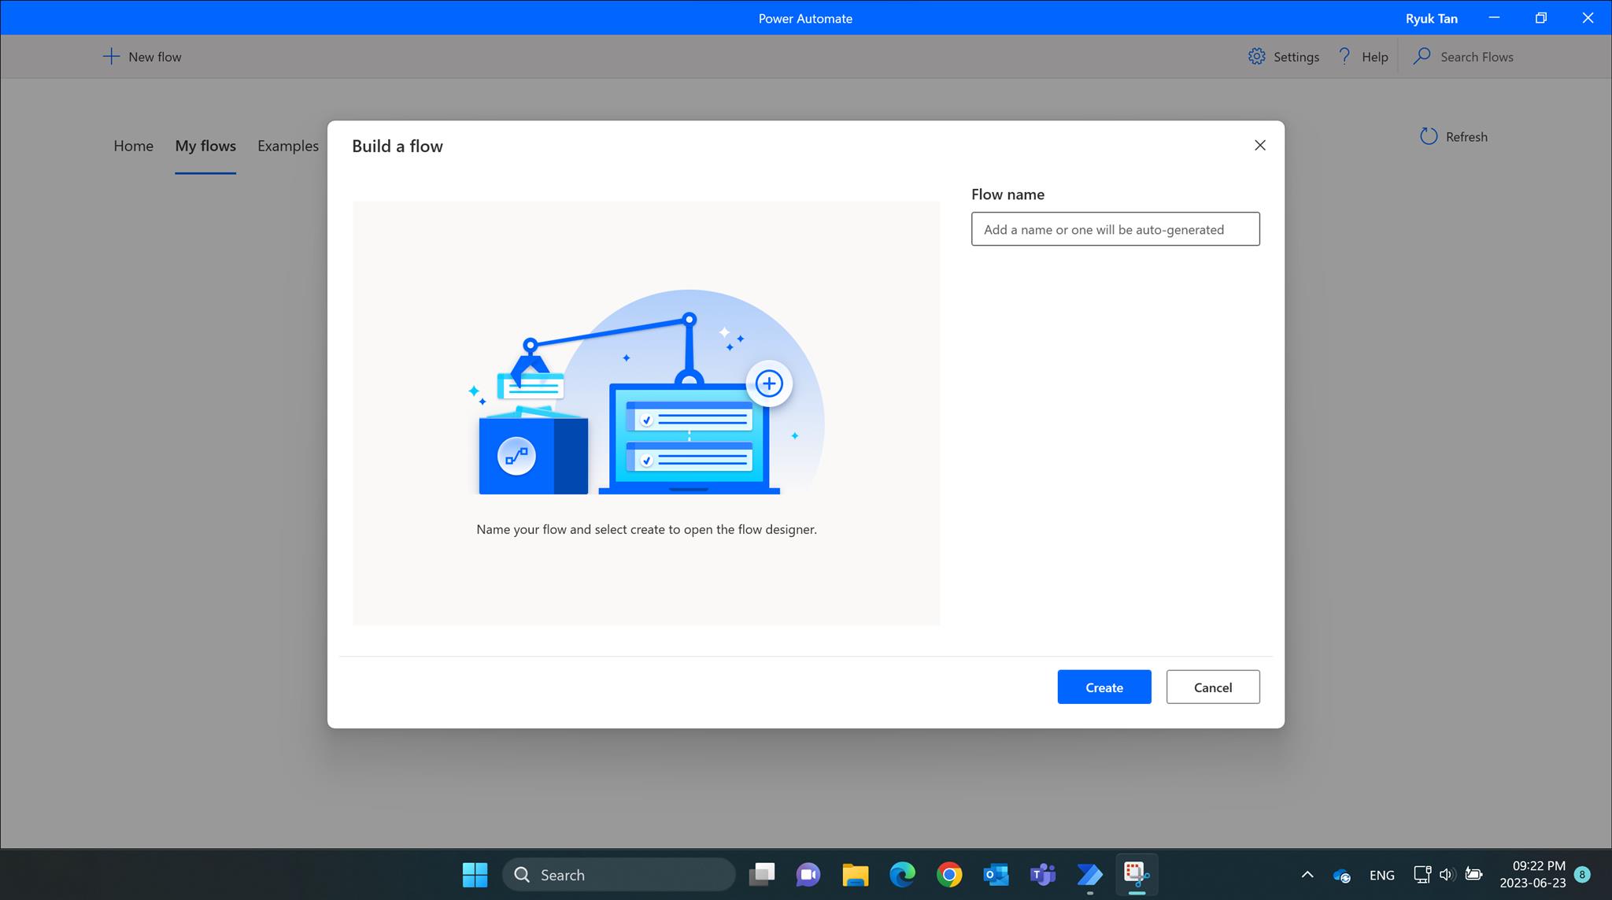Click the ENG language indicator
Screen dimensions: 1612x900
(1382, 876)
